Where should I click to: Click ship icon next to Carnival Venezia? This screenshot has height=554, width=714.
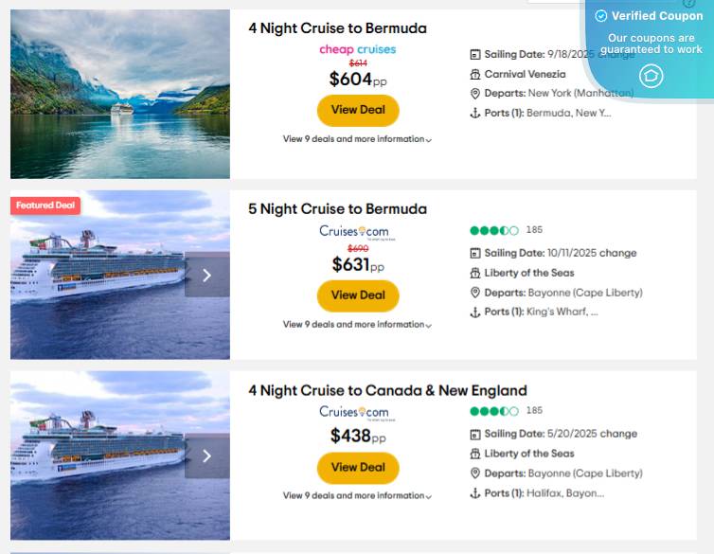click(475, 74)
